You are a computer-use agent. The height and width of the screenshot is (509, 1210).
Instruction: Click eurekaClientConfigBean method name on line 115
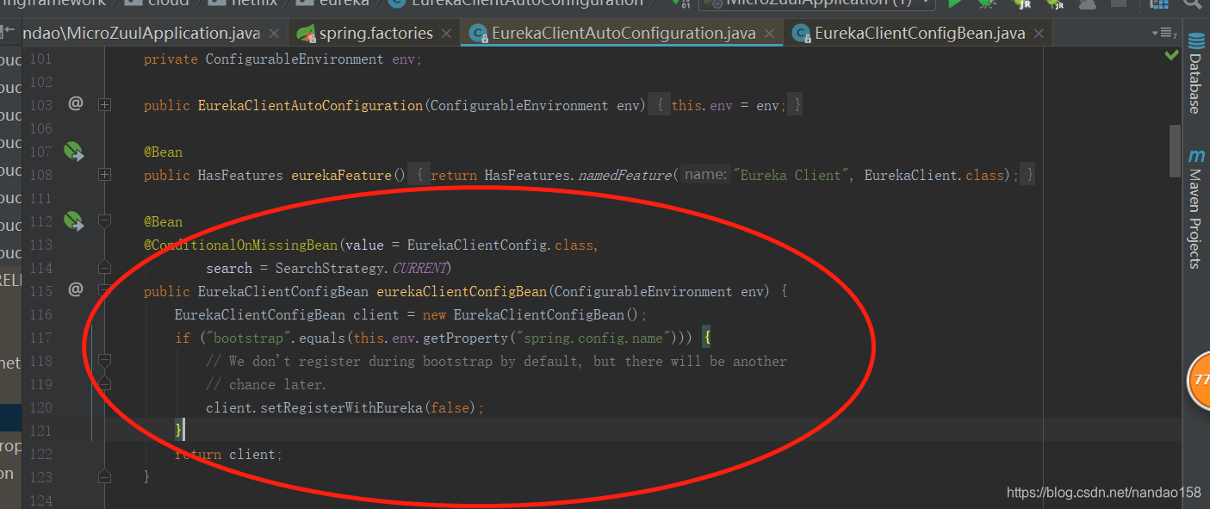tap(462, 291)
